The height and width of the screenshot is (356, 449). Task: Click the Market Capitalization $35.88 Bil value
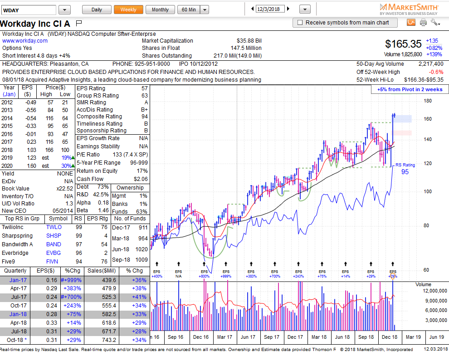tap(249, 41)
